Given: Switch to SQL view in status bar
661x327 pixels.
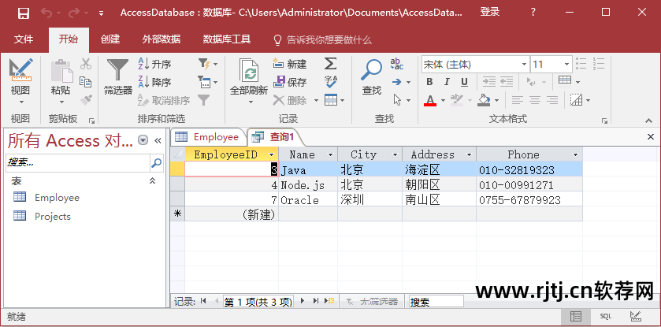Looking at the screenshot, I should (605, 316).
